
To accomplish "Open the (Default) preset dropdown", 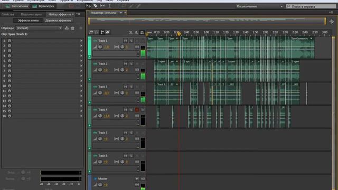I will [x=39, y=28].
